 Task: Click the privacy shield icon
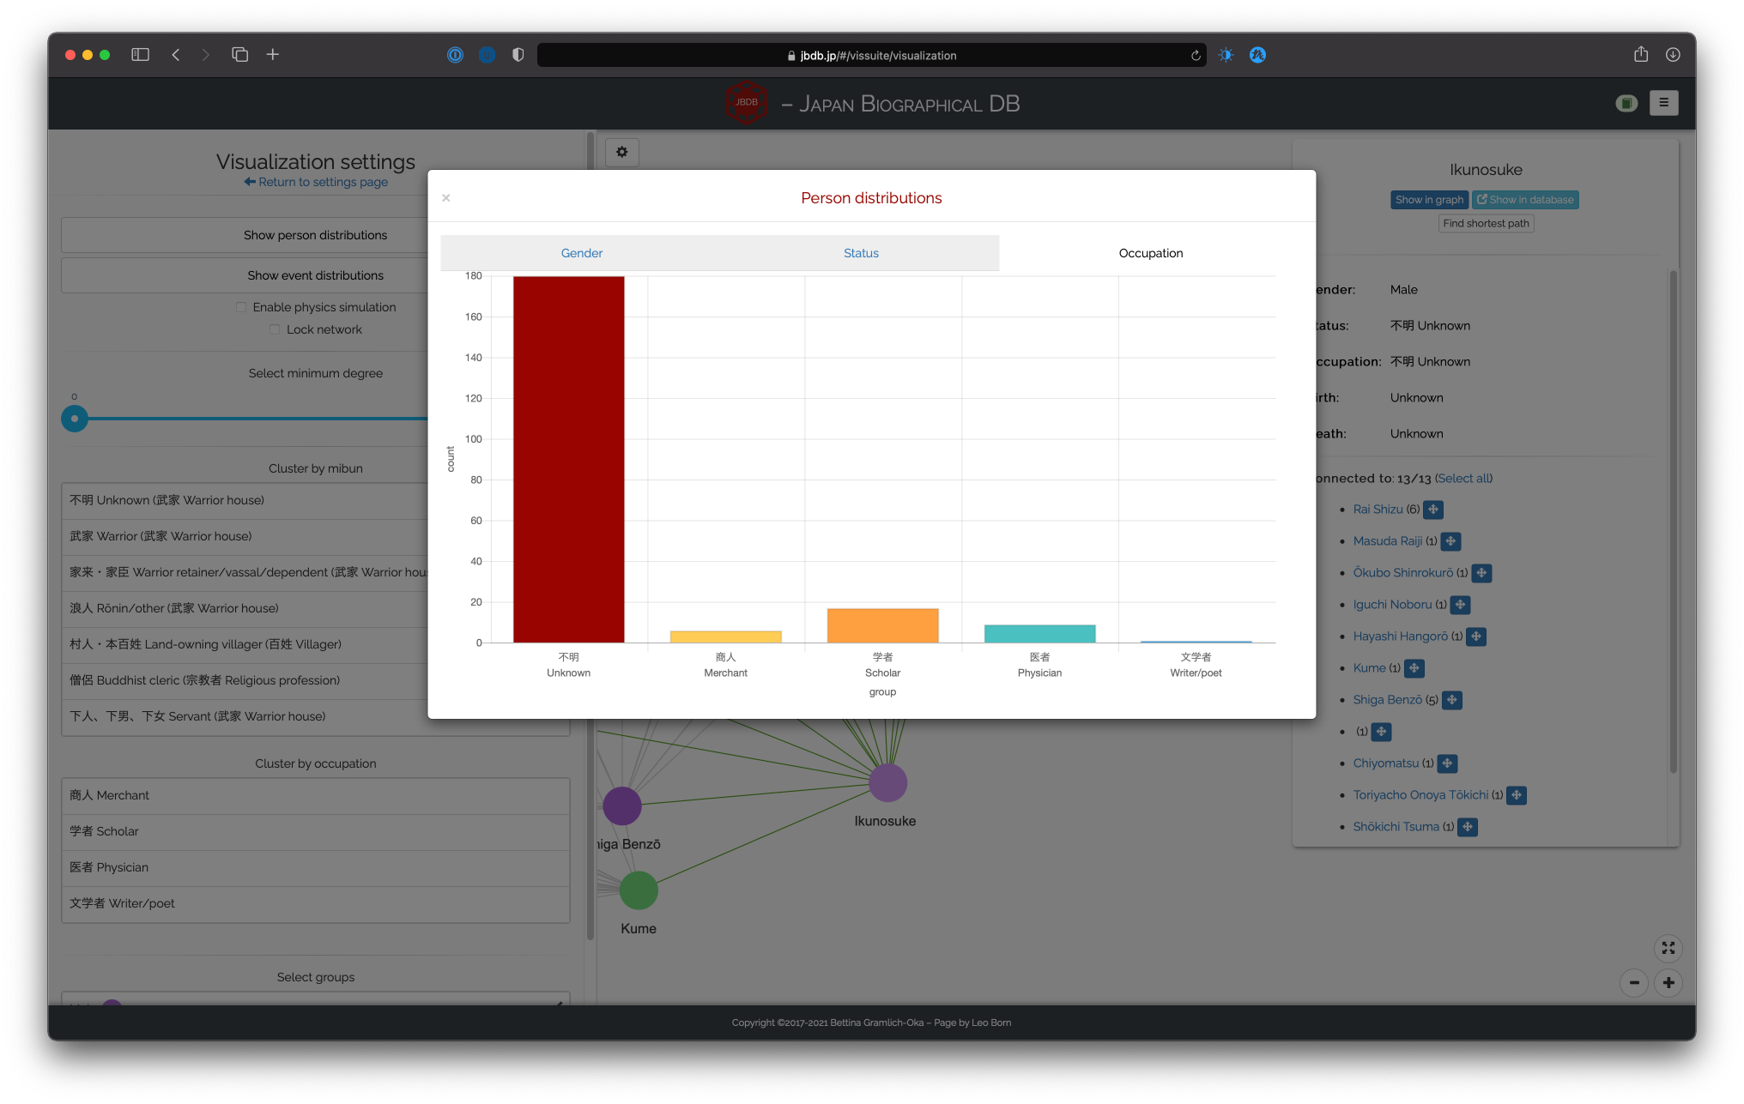pyautogui.click(x=518, y=55)
